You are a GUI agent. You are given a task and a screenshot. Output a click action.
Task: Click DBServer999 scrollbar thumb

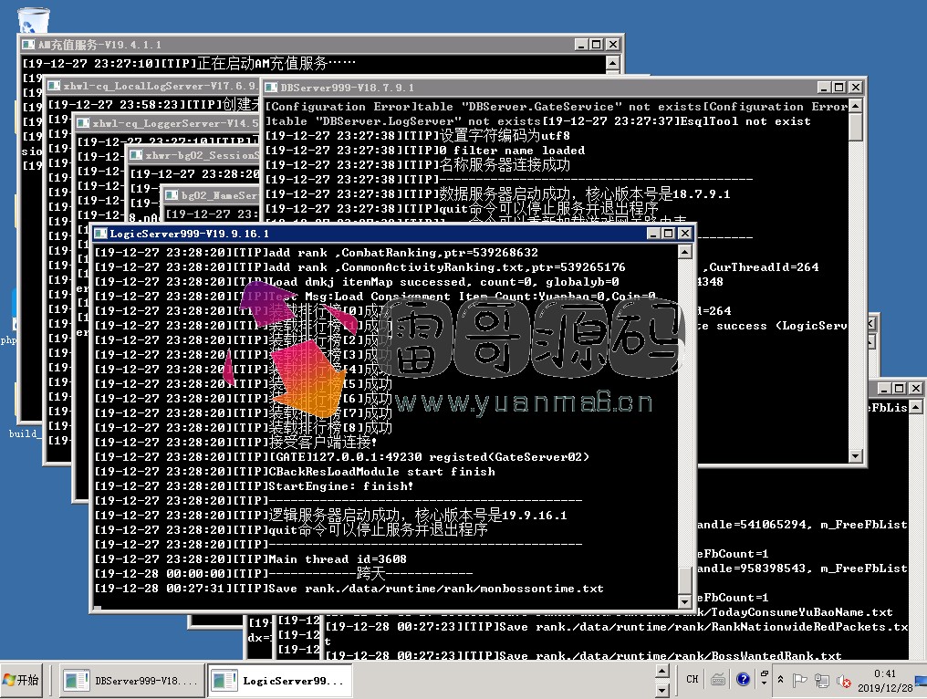856,127
